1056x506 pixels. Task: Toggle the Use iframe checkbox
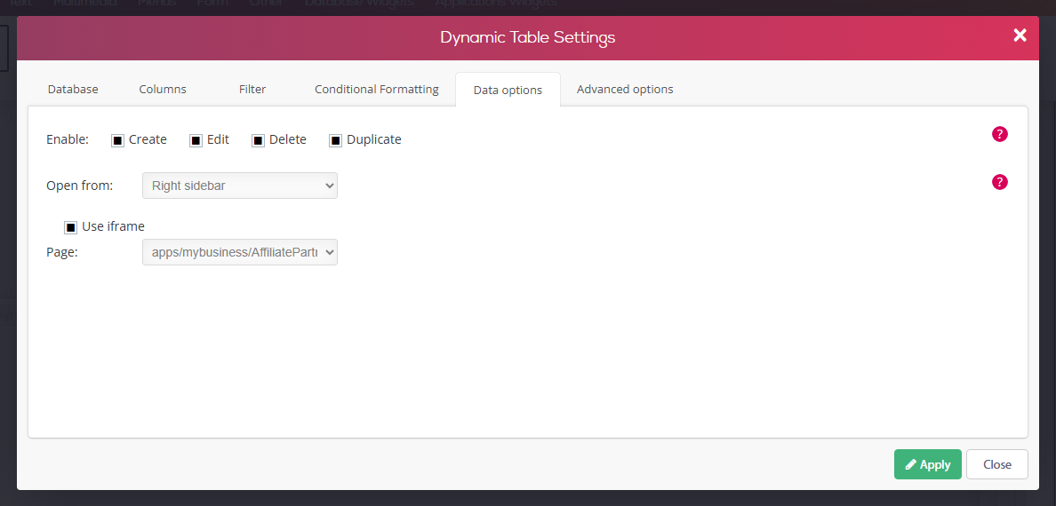[71, 227]
